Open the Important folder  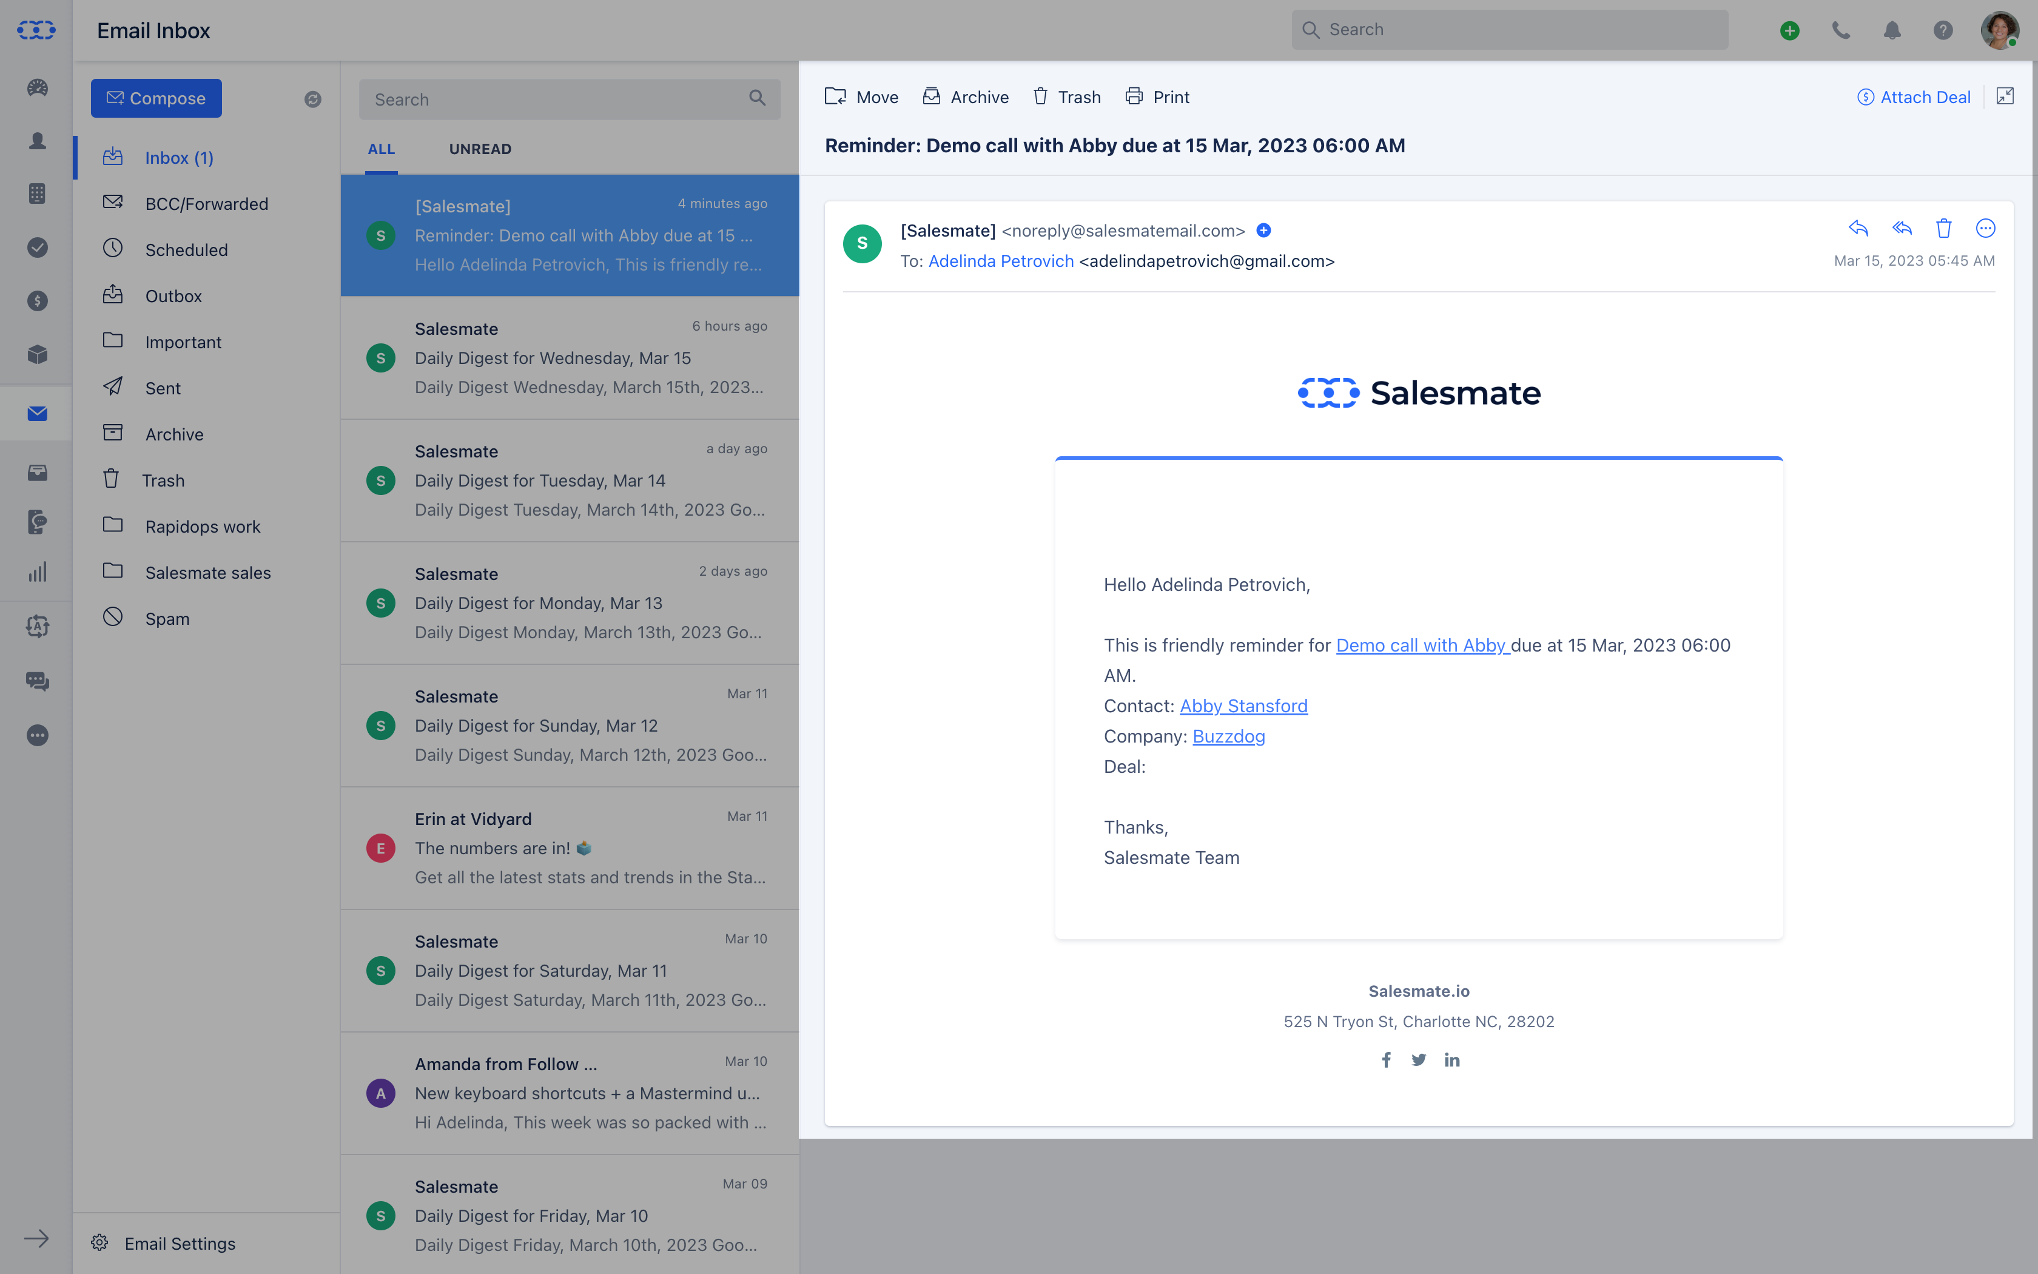206,342
